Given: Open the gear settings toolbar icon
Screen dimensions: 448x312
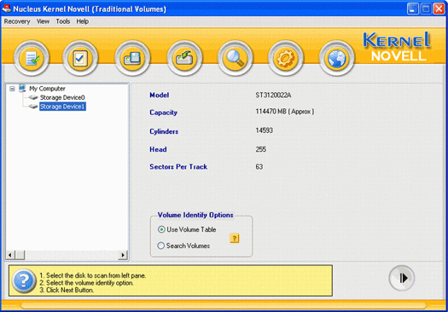Looking at the screenshot, I should pos(285,58).
